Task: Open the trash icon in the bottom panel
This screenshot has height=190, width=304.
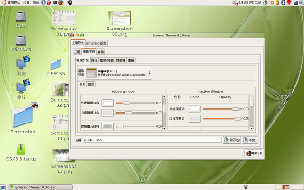Action: pos(246,187)
